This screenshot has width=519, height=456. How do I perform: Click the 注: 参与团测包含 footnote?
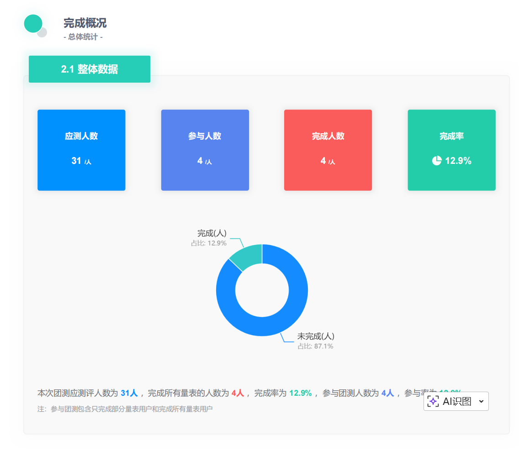pos(125,409)
